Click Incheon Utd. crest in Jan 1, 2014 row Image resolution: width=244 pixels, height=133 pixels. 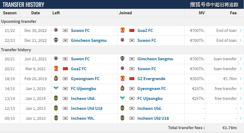tap(56, 98)
